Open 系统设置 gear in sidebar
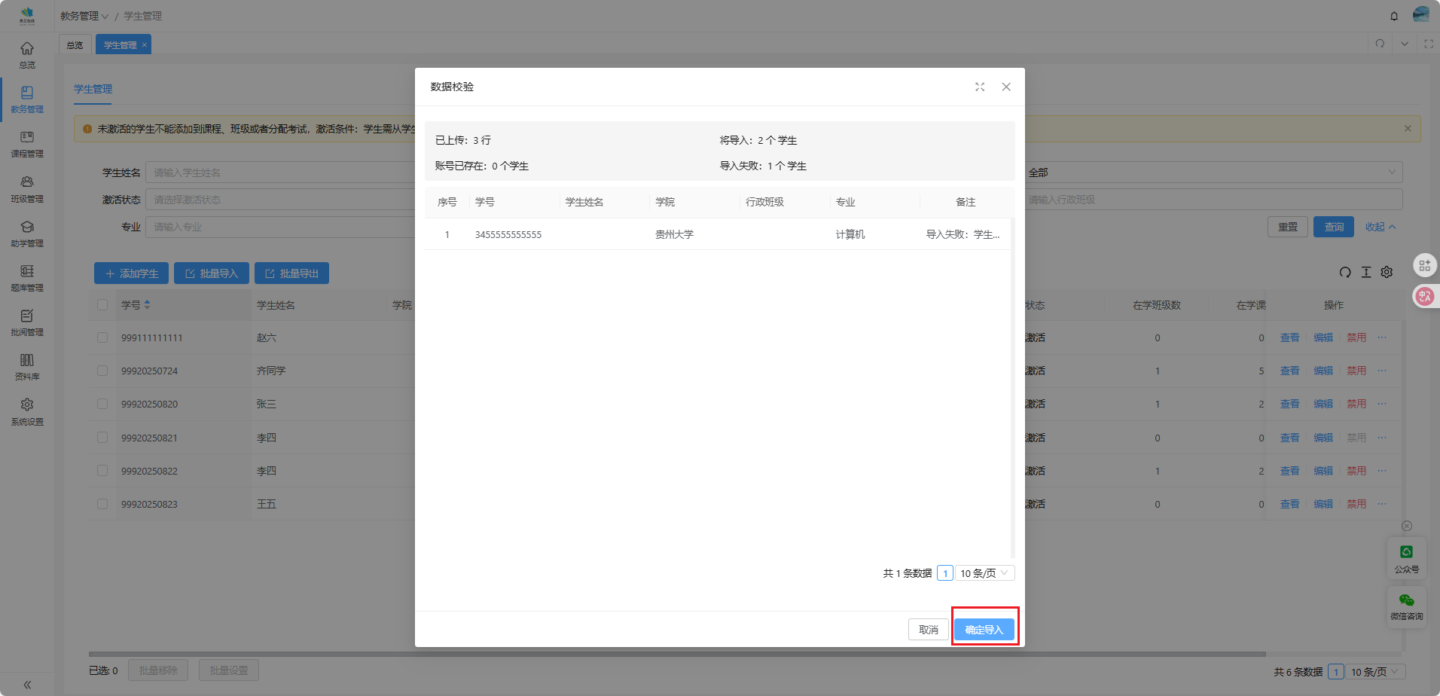The height and width of the screenshot is (696, 1440). [x=27, y=411]
